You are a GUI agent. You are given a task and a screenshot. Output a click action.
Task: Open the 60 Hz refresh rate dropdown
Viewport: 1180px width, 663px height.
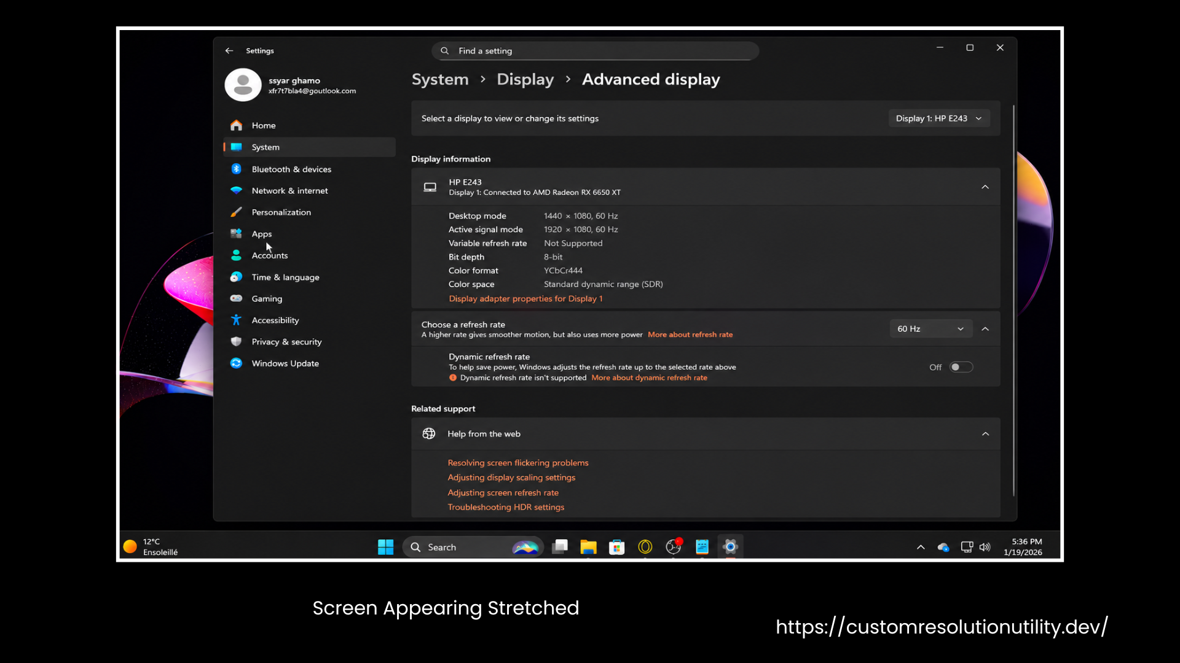pyautogui.click(x=930, y=329)
